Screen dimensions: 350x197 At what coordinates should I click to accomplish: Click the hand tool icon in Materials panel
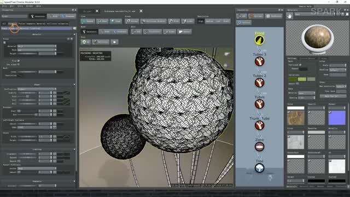coord(289,16)
